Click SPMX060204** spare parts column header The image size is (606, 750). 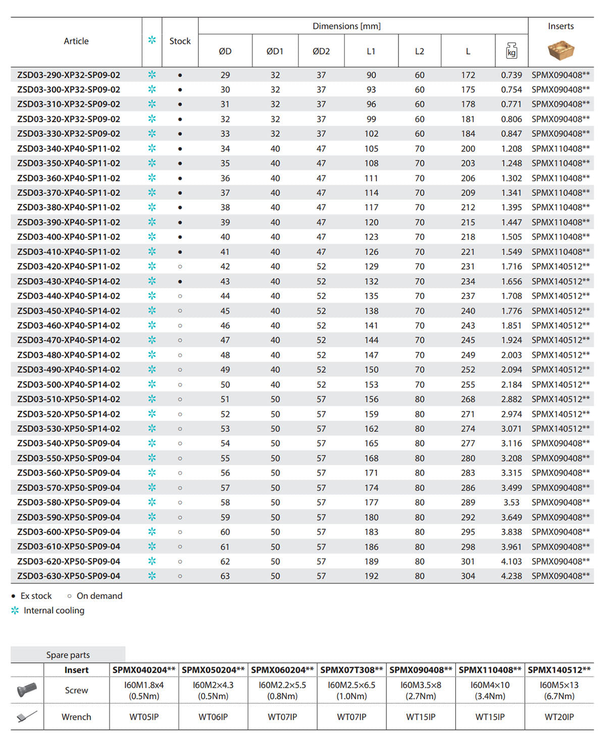click(x=282, y=670)
